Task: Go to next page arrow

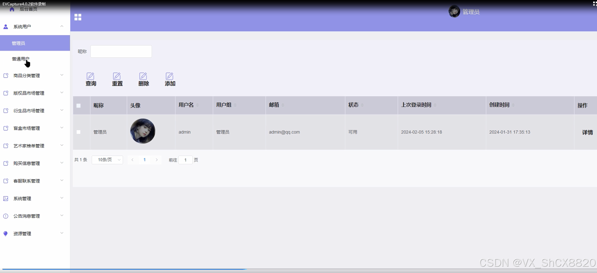Action: coord(157,160)
